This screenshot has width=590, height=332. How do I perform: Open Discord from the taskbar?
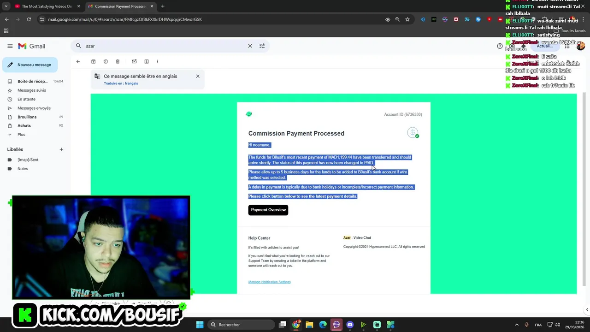tap(350, 325)
